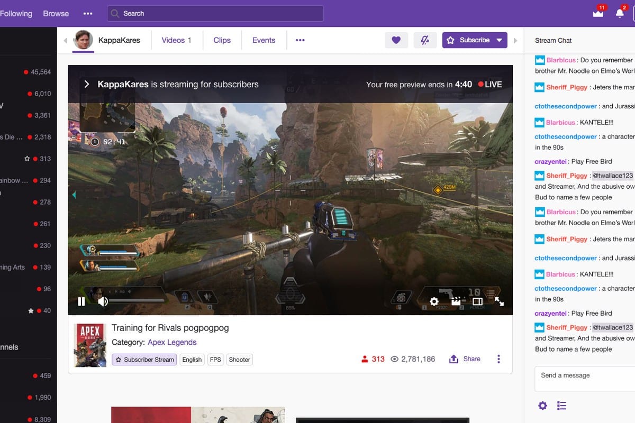This screenshot has height=423, width=635.
Task: Create a clip with the clapperboard icon
Action: click(456, 301)
